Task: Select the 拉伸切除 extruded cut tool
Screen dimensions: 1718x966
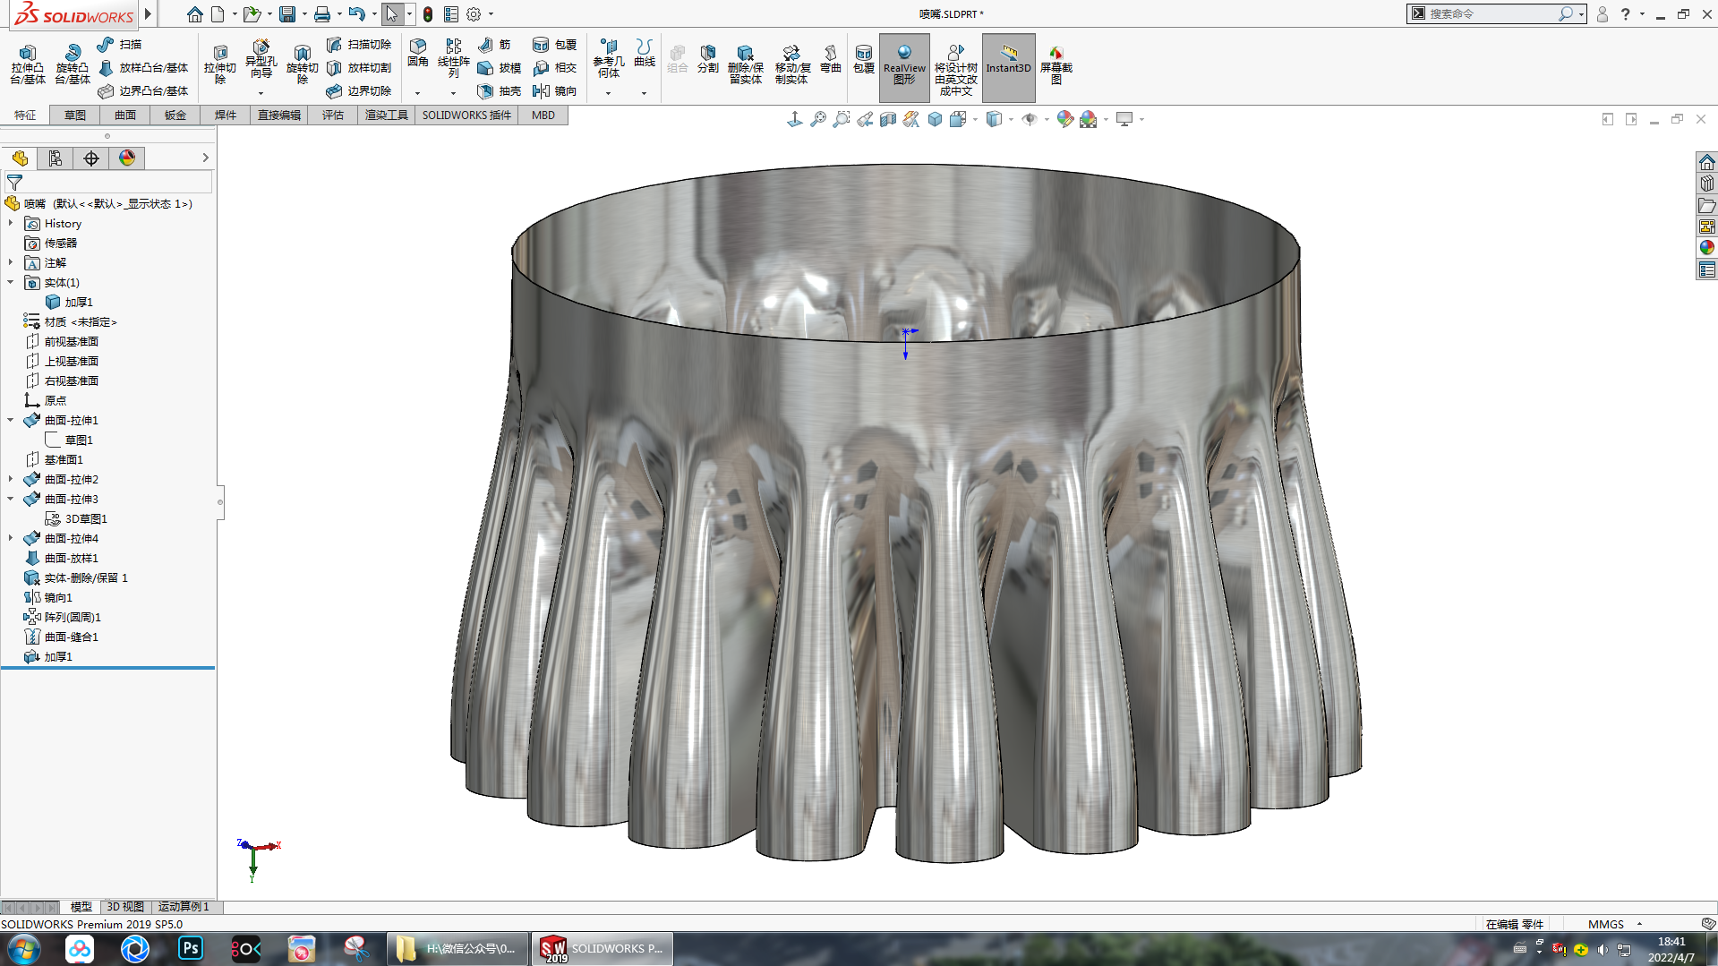Action: tap(219, 64)
